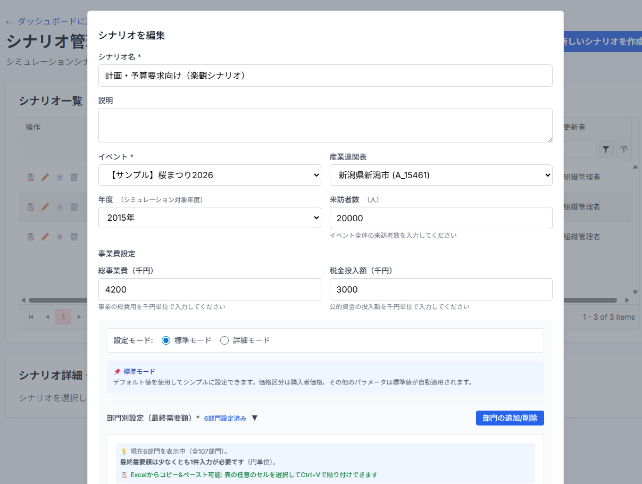Viewport: 642px width, 484px height.
Task: Click the grid's horizontal scrollbar left arrow
Action: tap(23, 300)
